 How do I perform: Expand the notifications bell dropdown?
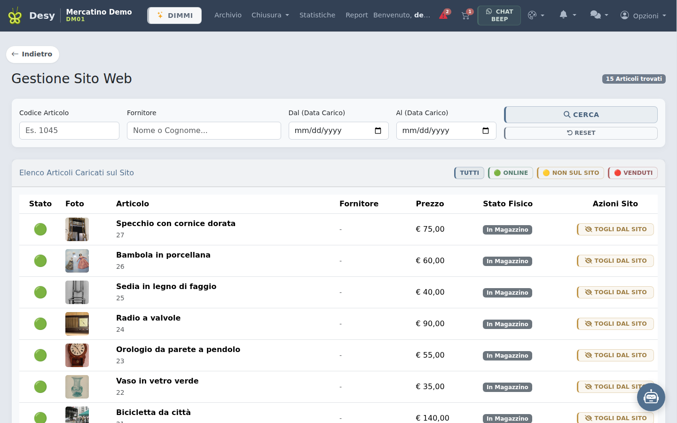567,15
